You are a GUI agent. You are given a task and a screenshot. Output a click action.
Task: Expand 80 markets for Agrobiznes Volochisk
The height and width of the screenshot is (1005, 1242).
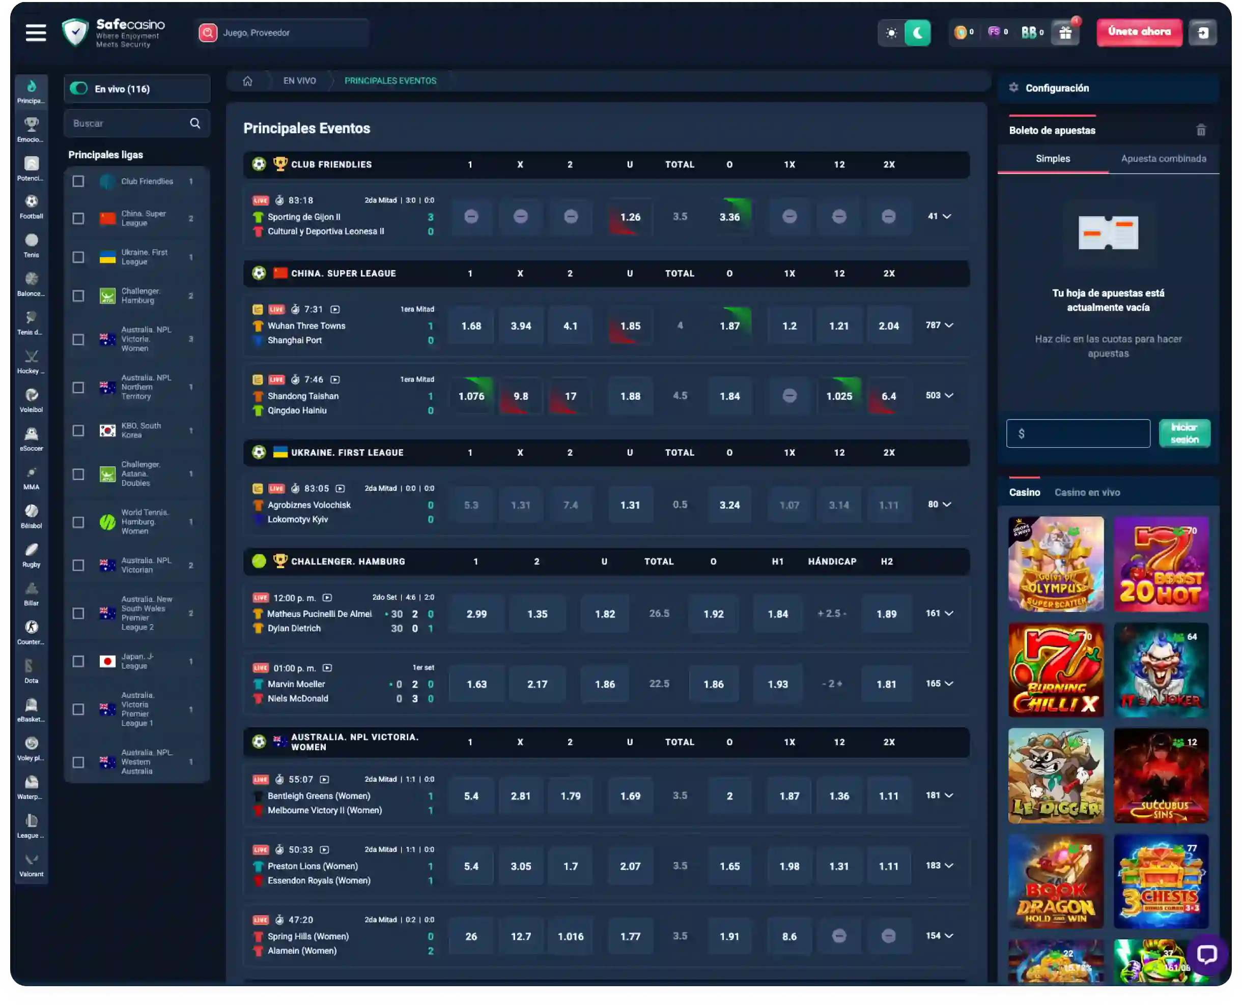tap(939, 504)
